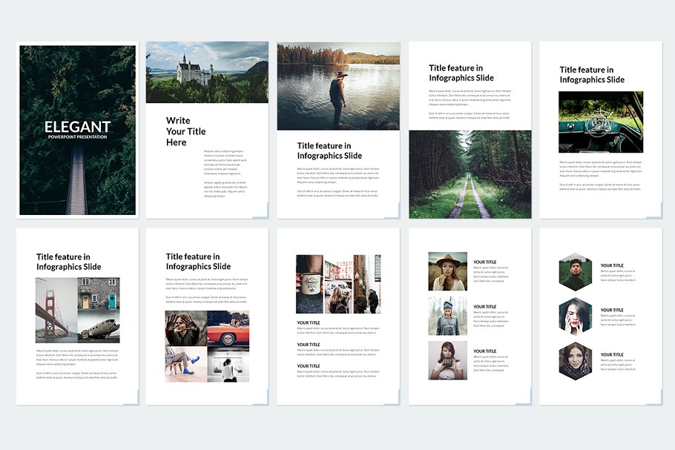Click the title above the steering wheel photo
This screenshot has width=675, height=450.
(592, 75)
